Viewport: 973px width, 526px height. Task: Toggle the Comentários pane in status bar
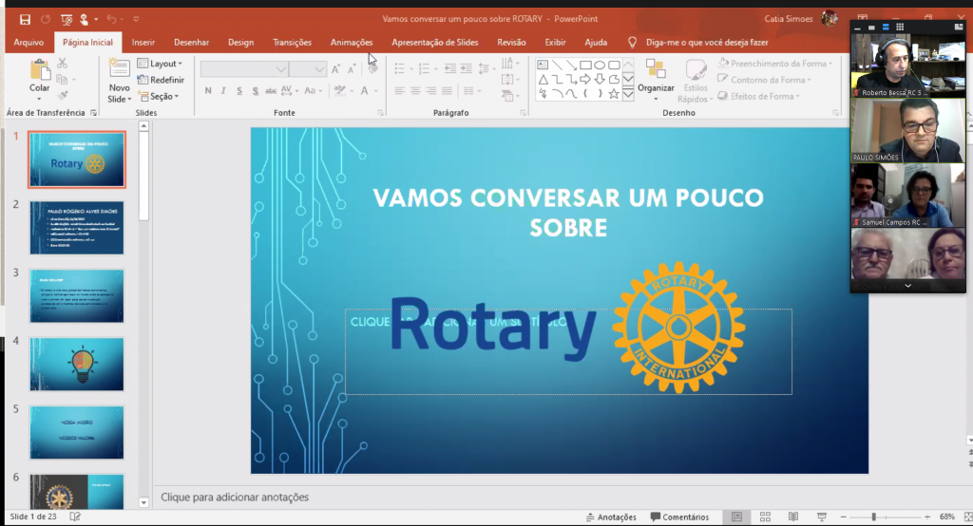click(x=679, y=517)
